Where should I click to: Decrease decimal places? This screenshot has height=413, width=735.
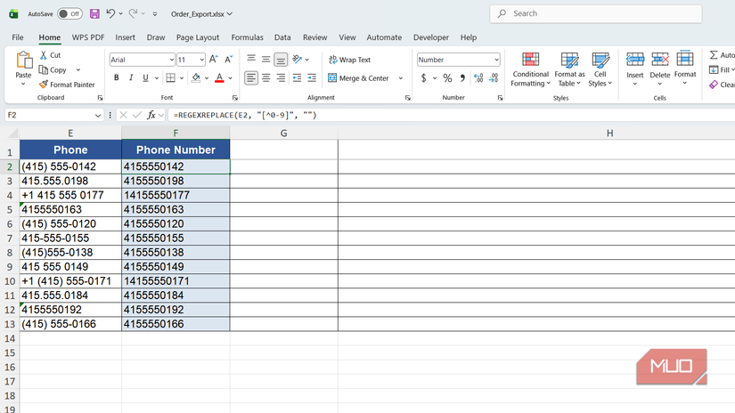[x=494, y=78]
